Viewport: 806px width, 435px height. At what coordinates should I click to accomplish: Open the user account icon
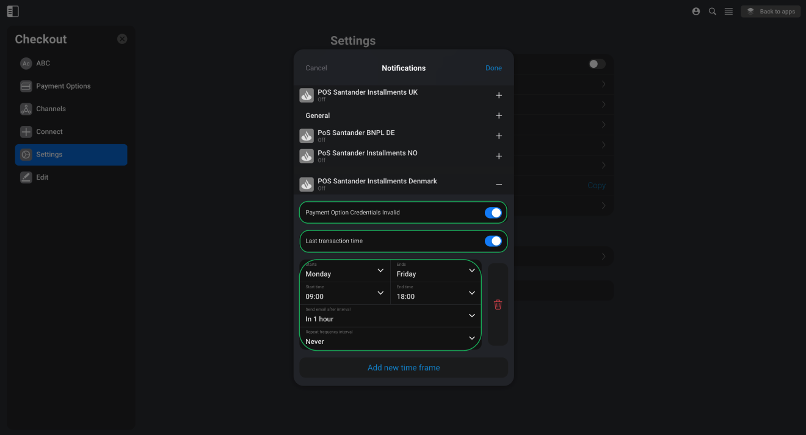tap(696, 12)
